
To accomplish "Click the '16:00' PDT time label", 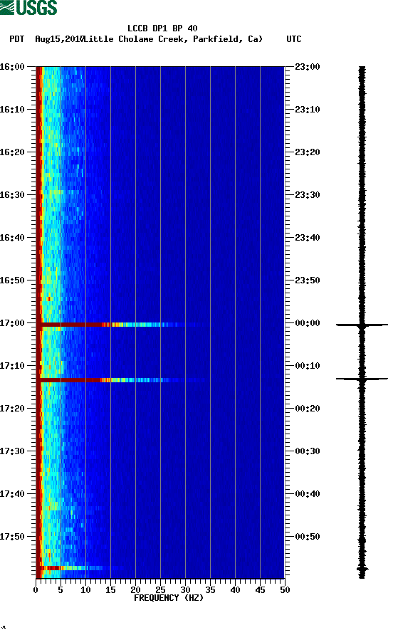I will (x=12, y=67).
